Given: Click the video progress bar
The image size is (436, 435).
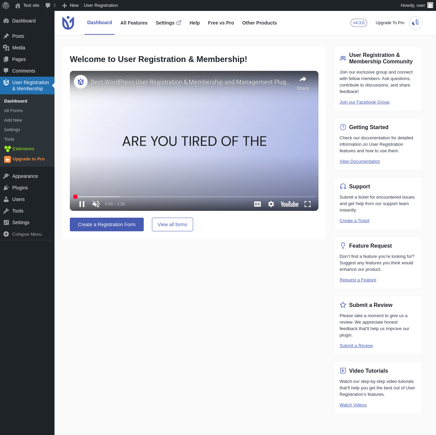Looking at the screenshot, I should click(194, 197).
